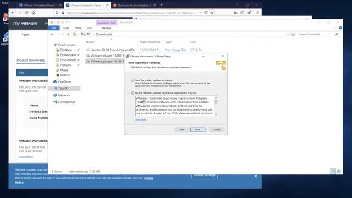Sort files by Date modified column
Image resolution: width=352 pixels, height=198 pixels.
click(x=150, y=42)
